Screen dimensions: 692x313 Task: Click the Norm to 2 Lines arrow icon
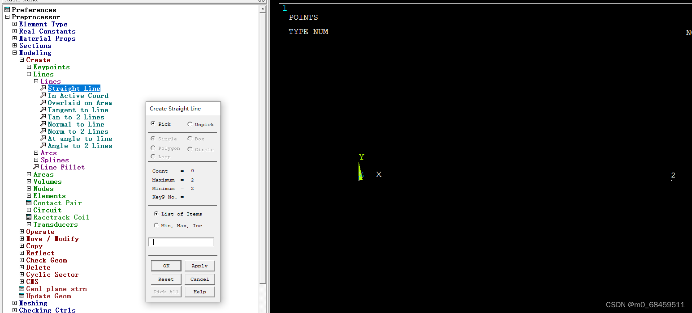43,131
